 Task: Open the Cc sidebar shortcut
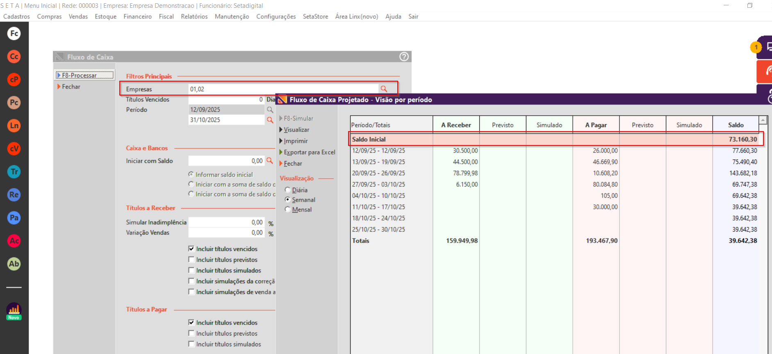click(x=14, y=57)
